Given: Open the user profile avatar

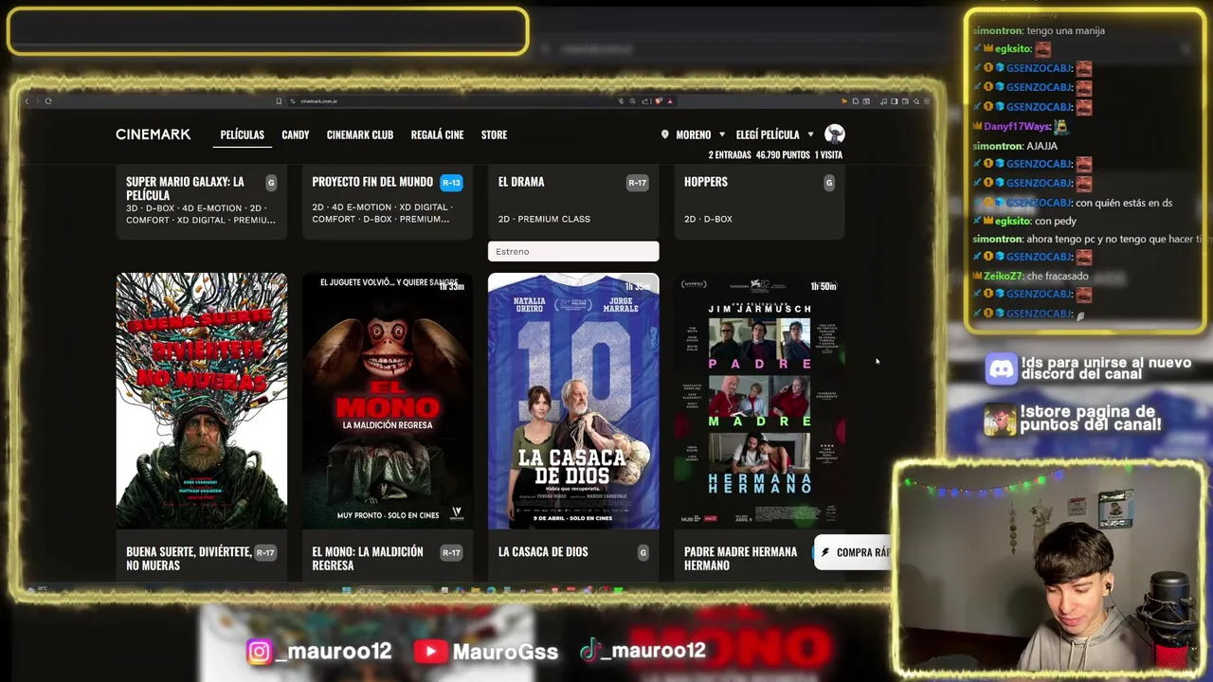Looking at the screenshot, I should [835, 135].
